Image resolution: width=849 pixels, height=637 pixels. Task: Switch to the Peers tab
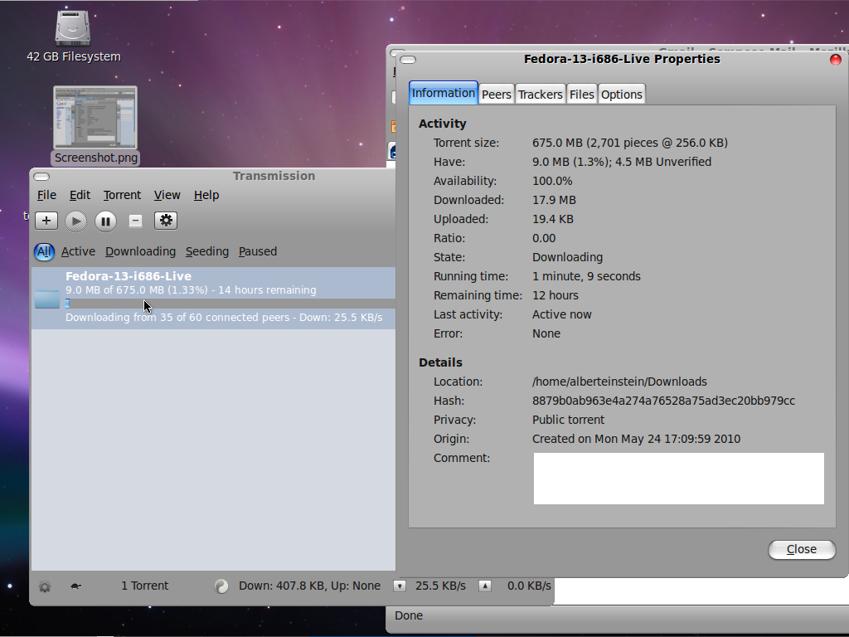pyautogui.click(x=497, y=95)
